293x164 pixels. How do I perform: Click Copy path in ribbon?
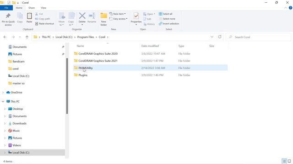tap(43, 19)
